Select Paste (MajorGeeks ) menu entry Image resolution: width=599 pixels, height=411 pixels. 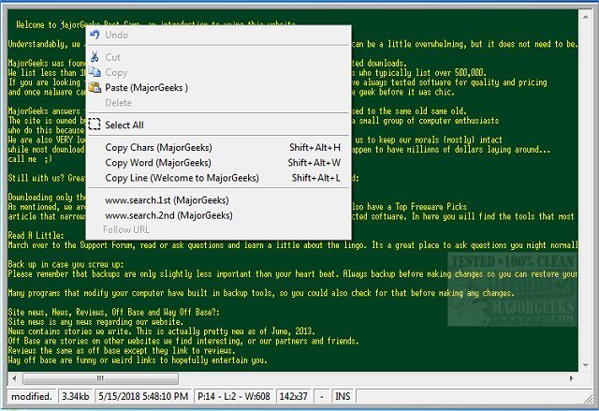[146, 87]
